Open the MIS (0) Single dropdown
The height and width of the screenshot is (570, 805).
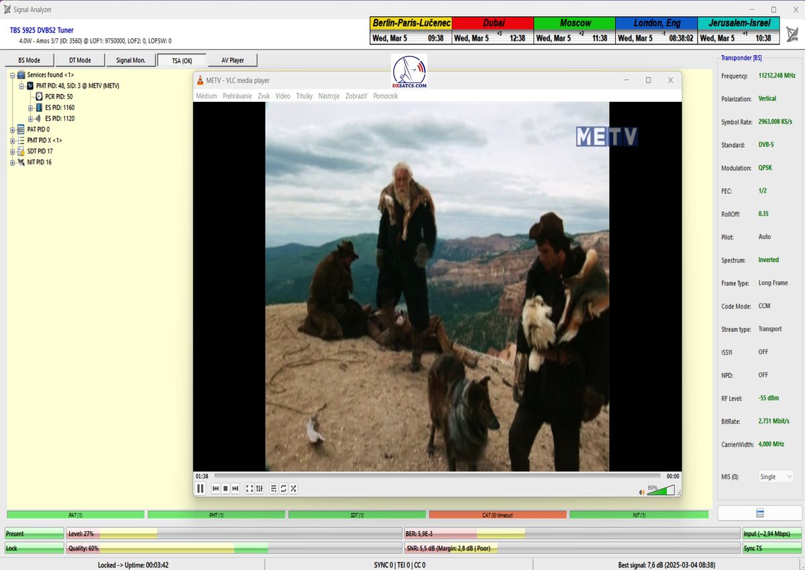tap(775, 476)
